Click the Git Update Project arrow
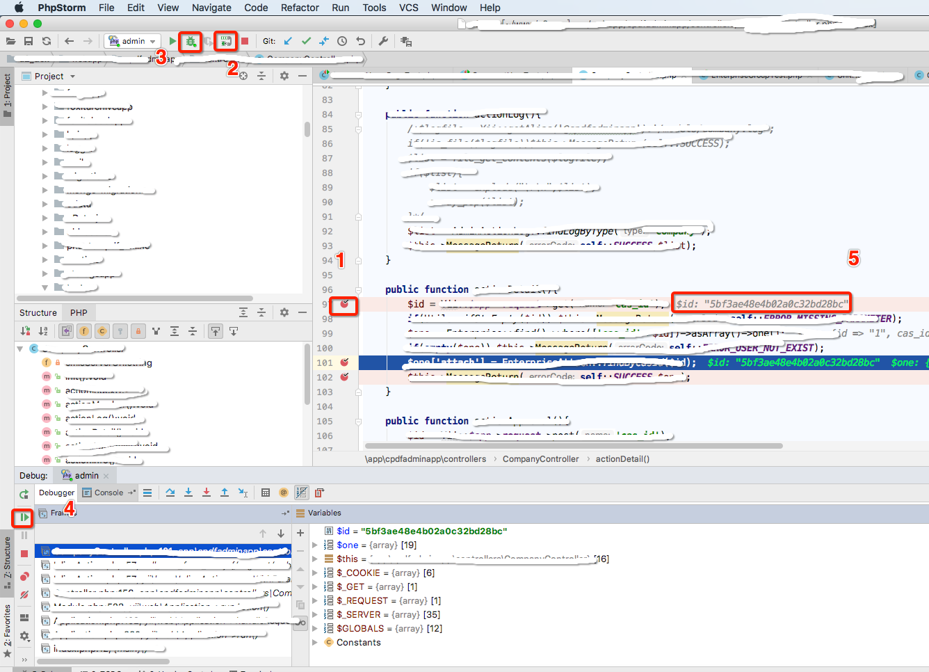929x672 pixels. 288,42
